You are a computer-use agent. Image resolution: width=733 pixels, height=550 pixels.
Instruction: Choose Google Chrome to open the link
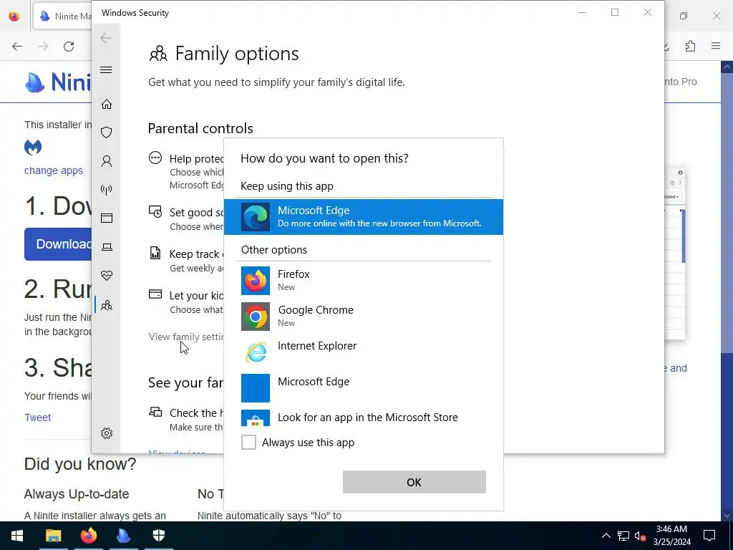pos(363,316)
